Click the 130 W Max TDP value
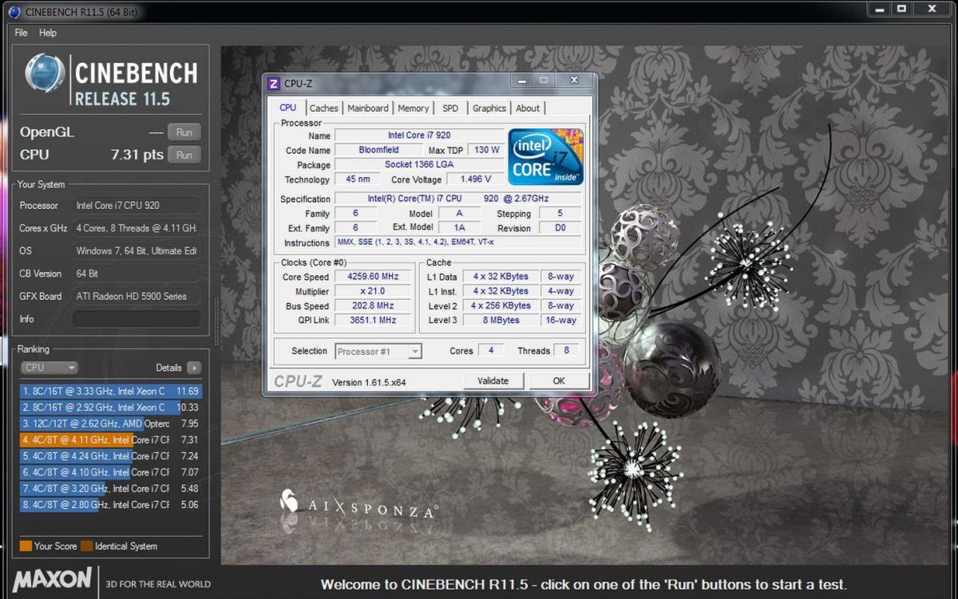This screenshot has width=958, height=599. [x=486, y=150]
